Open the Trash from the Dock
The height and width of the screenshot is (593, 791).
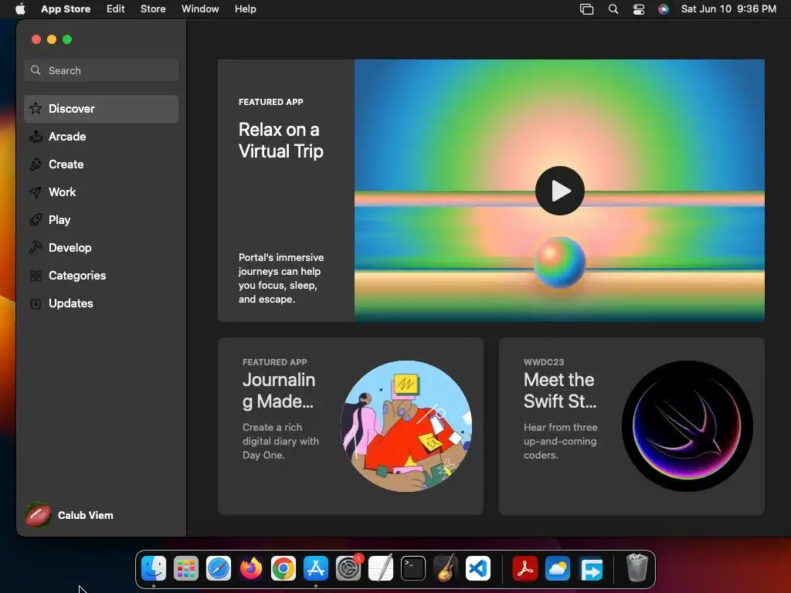pos(637,568)
